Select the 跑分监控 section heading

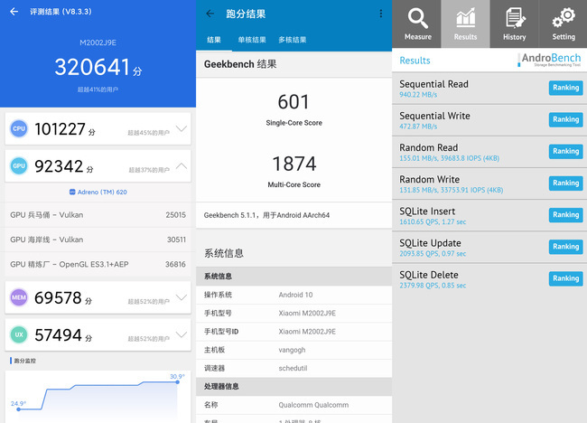(24, 361)
